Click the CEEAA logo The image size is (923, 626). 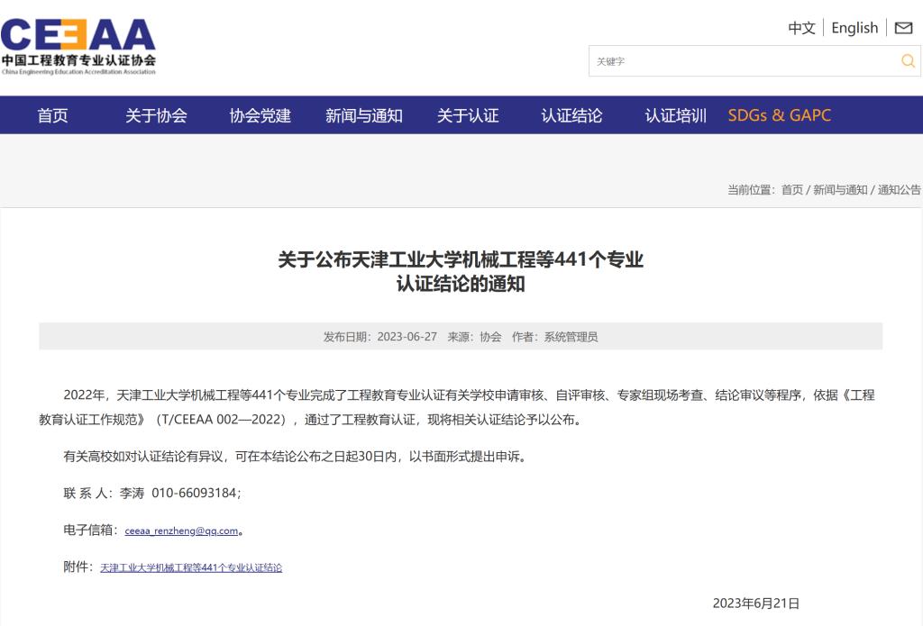point(78,45)
